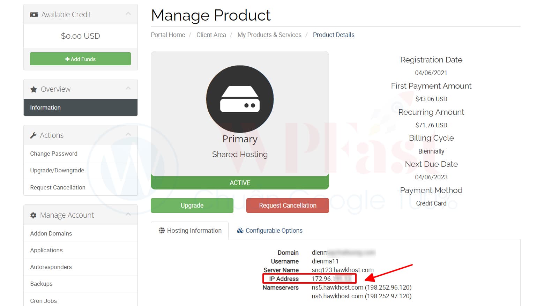This screenshot has height=306, width=544.
Task: Click the globe icon on Hosting Information tab
Action: (x=162, y=231)
